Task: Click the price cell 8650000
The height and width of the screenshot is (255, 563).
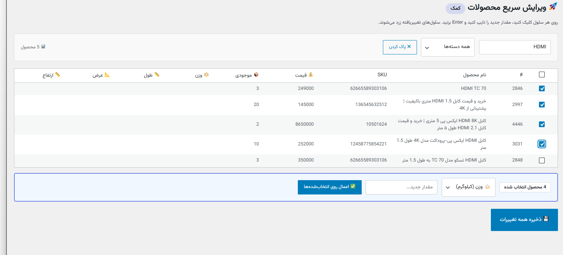Action: tap(305, 124)
